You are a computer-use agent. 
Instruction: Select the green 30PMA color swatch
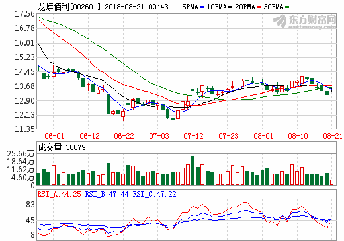(287, 7)
